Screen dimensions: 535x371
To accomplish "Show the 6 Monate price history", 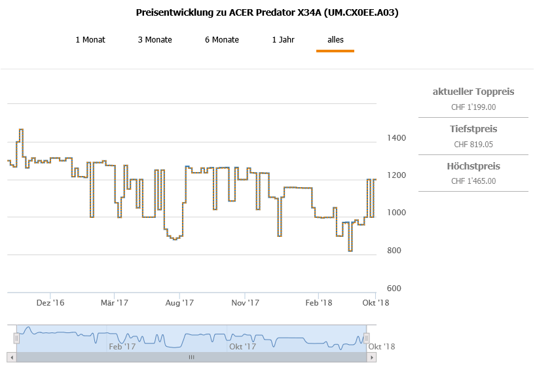I will 221,40.
